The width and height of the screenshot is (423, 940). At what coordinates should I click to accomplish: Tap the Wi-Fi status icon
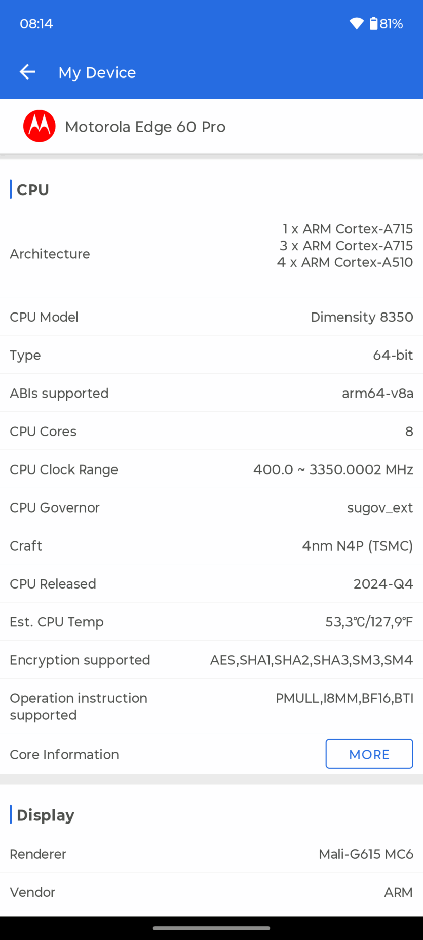click(x=357, y=24)
